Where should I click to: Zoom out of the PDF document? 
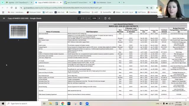[x=89, y=18]
